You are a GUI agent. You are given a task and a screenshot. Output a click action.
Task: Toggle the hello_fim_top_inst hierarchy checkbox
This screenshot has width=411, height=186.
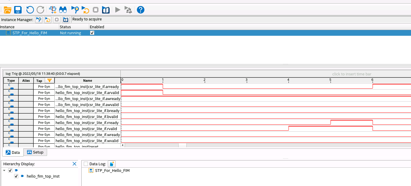pos(16,176)
